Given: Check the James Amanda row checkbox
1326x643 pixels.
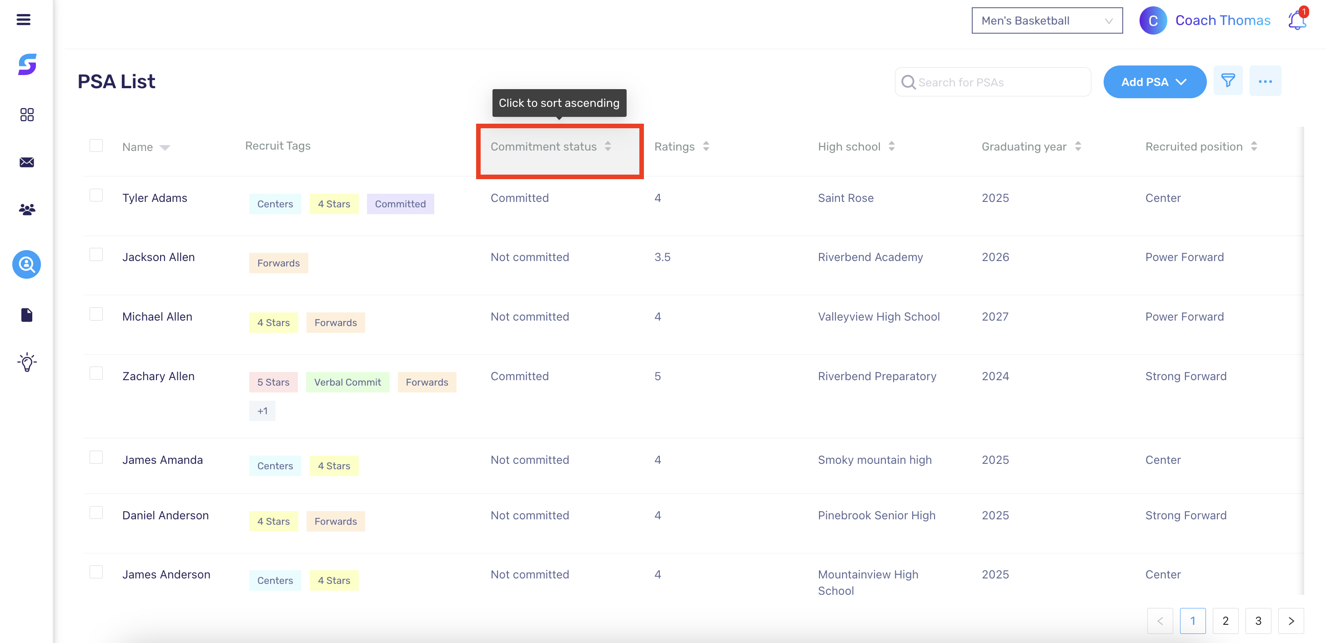Looking at the screenshot, I should tap(96, 457).
